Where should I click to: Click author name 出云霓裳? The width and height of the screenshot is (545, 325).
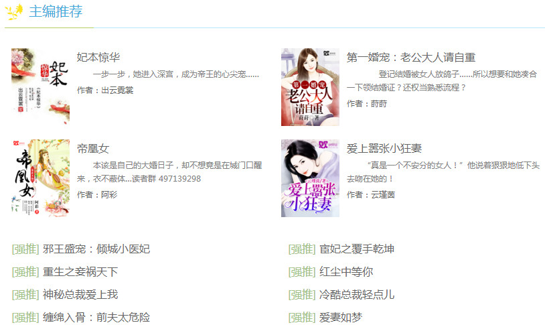click(117, 90)
